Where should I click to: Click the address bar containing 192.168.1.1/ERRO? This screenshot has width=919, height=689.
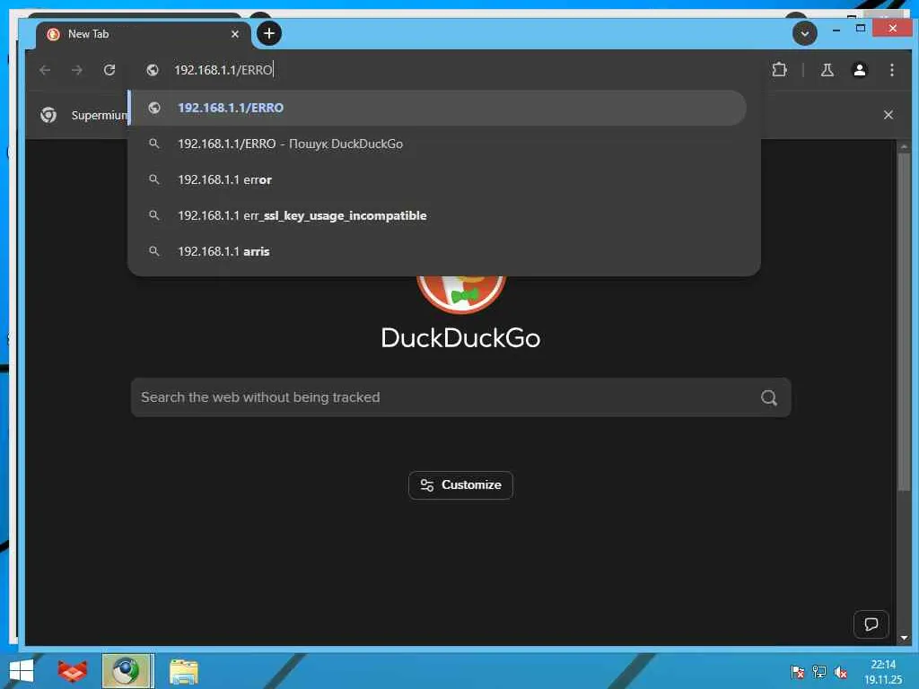(x=445, y=70)
